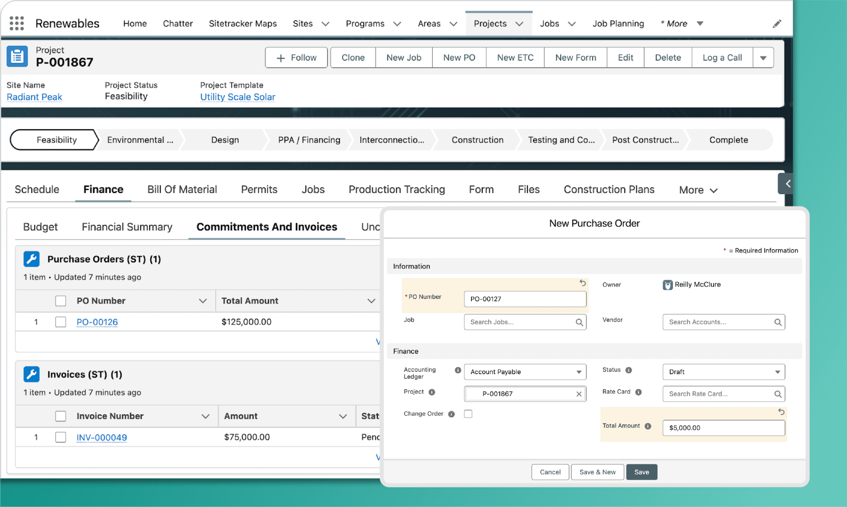The width and height of the screenshot is (847, 507).
Task: Open the Status Draft dropdown
Action: pos(724,372)
